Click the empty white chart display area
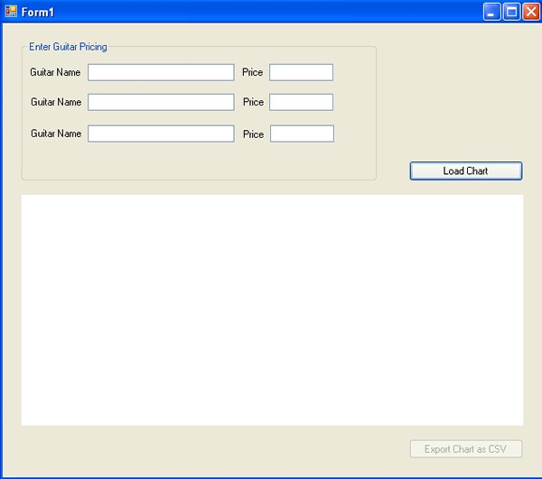Screen dimensions: 542x479 (x=272, y=309)
